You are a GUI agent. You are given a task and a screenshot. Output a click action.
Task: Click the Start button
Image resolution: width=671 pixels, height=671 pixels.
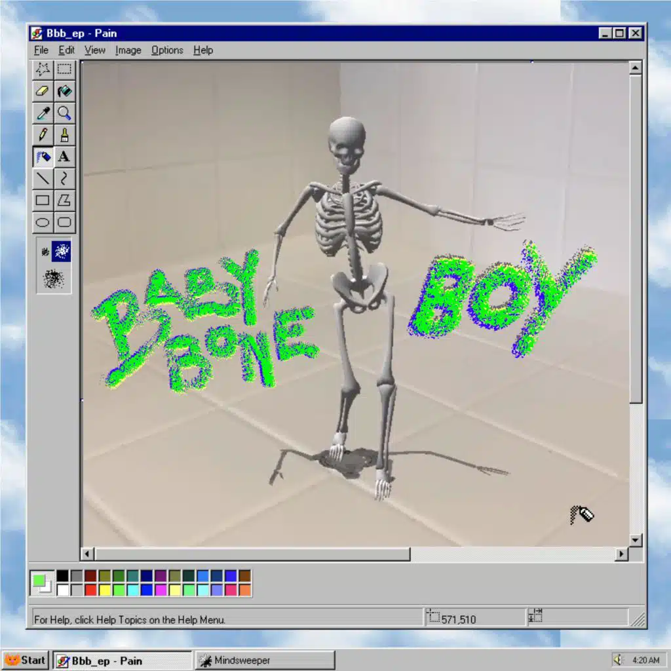pos(26,660)
